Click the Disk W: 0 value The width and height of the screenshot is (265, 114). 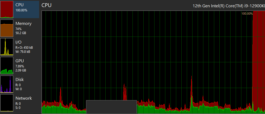pyautogui.click(x=18, y=89)
